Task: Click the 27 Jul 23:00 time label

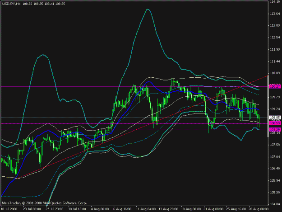Action: pos(55,209)
